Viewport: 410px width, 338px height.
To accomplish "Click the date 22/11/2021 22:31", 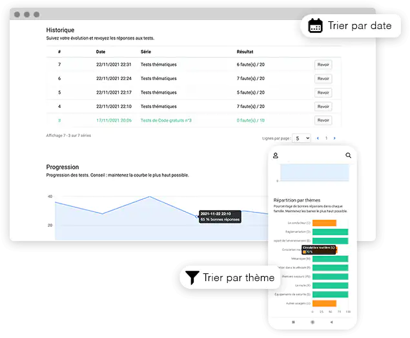I will click(x=114, y=65).
